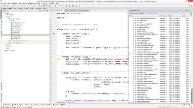Expand the net.minpro.quiz device folder

pos(133,73)
